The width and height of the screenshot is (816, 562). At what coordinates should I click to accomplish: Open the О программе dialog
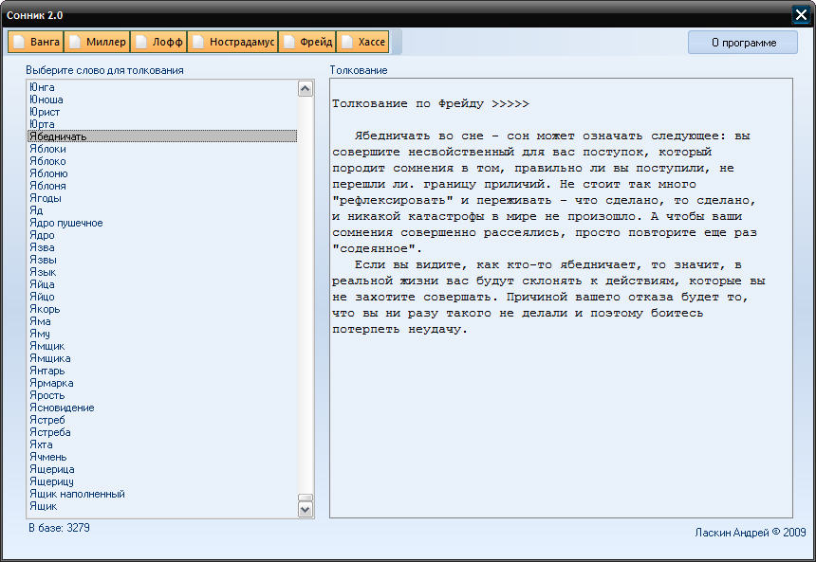point(743,43)
